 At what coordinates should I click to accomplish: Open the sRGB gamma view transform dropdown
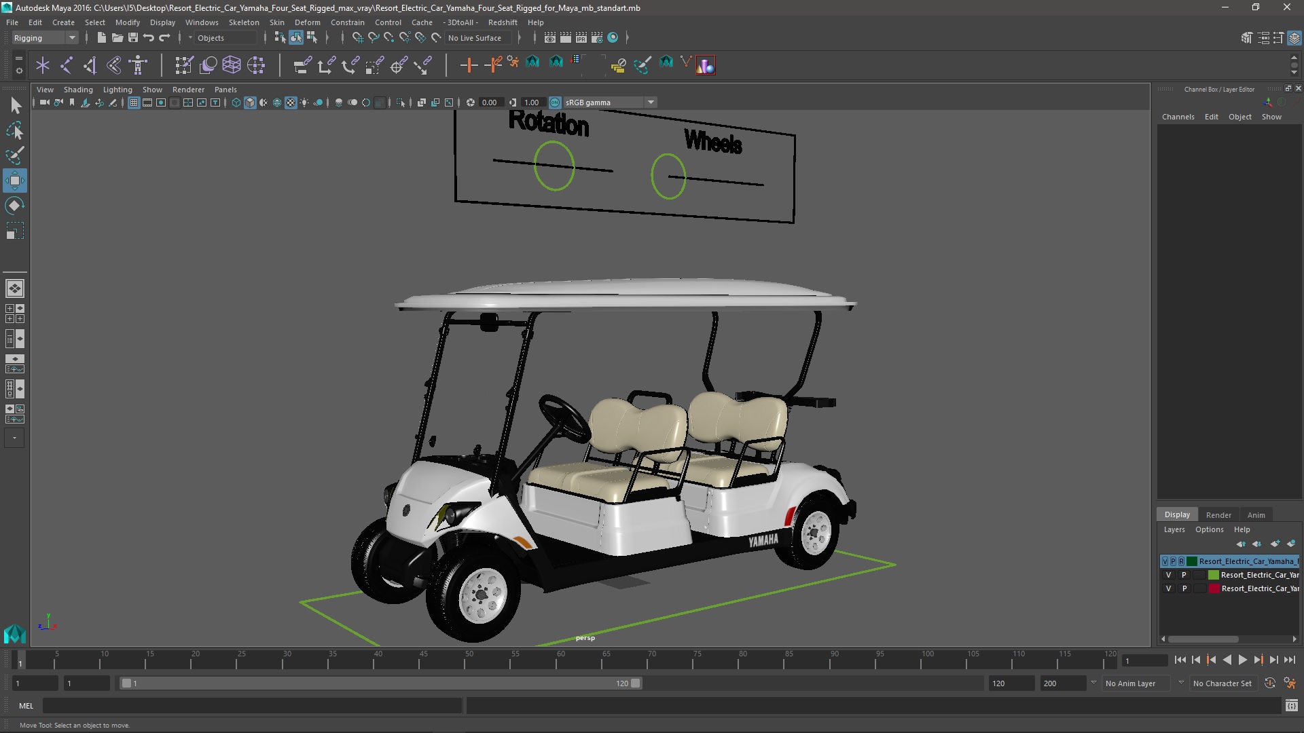click(610, 102)
